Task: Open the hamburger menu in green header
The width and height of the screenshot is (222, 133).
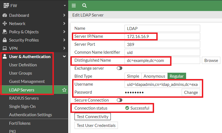Action: coord(74,6)
